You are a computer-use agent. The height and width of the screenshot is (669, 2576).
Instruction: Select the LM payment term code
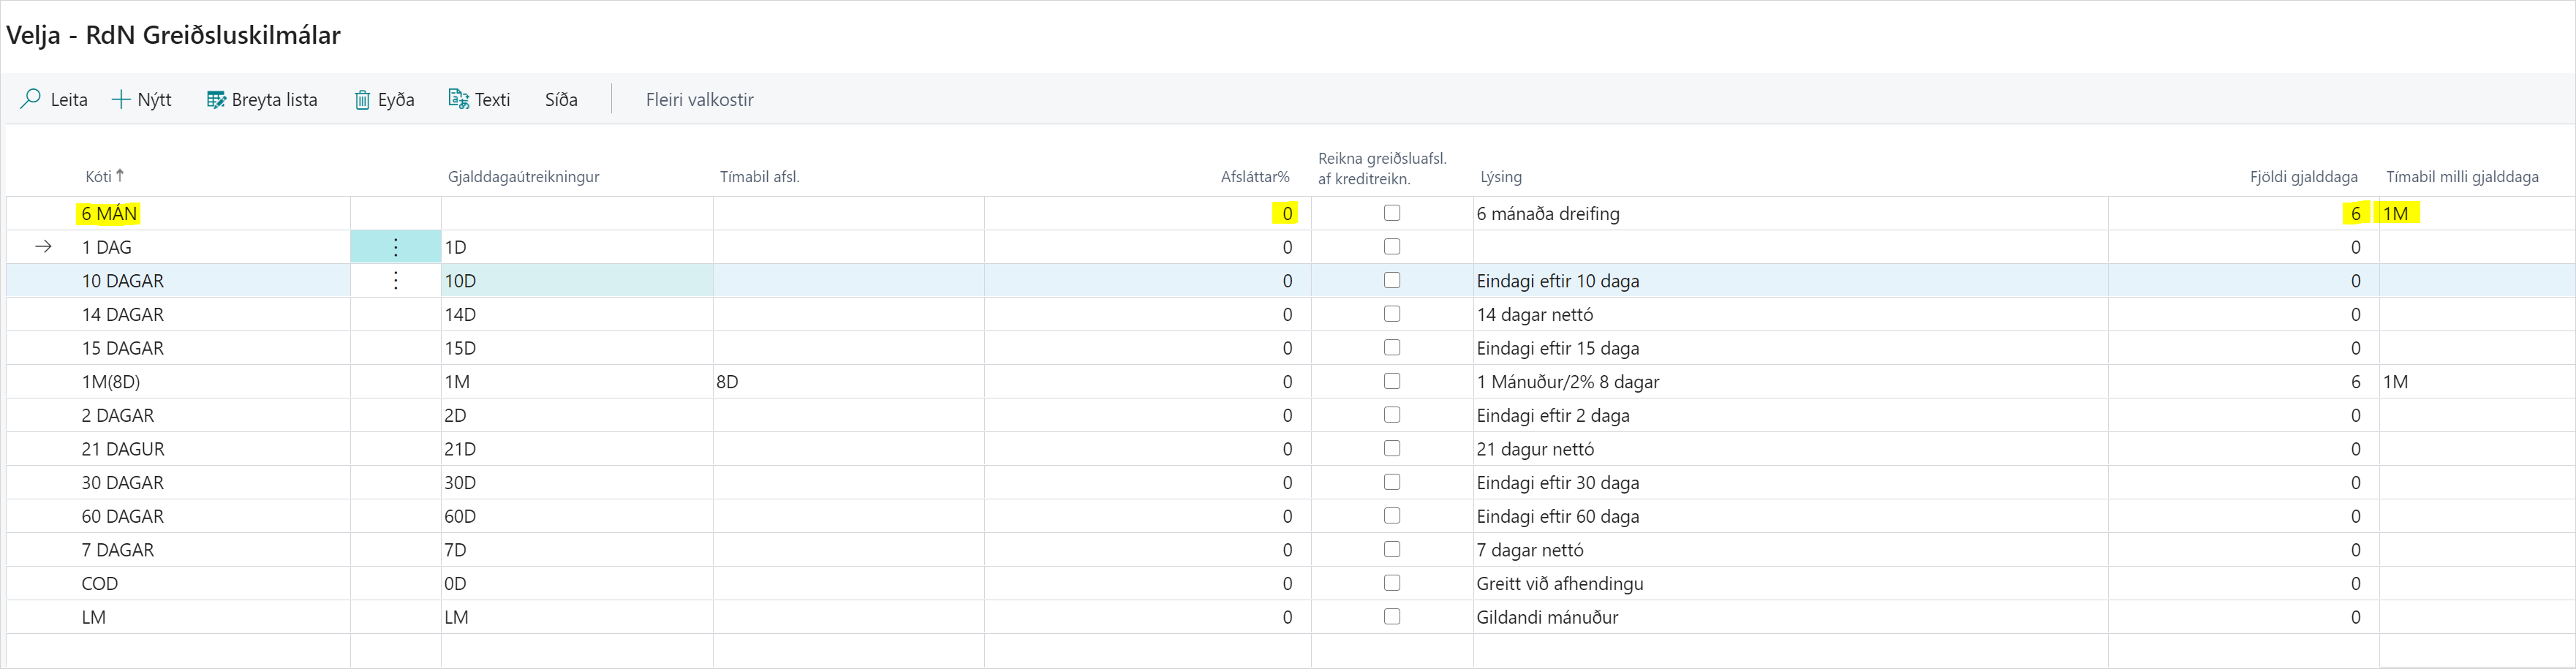pyautogui.click(x=94, y=617)
